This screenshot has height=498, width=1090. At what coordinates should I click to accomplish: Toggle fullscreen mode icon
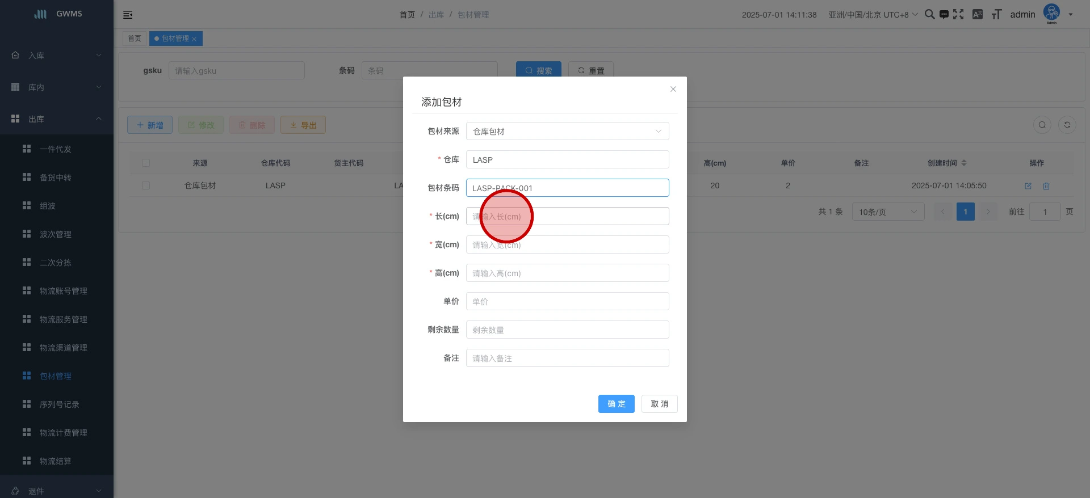958,14
